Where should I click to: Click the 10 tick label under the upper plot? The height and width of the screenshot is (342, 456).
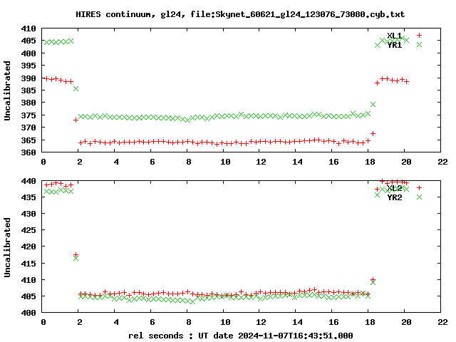(x=225, y=162)
